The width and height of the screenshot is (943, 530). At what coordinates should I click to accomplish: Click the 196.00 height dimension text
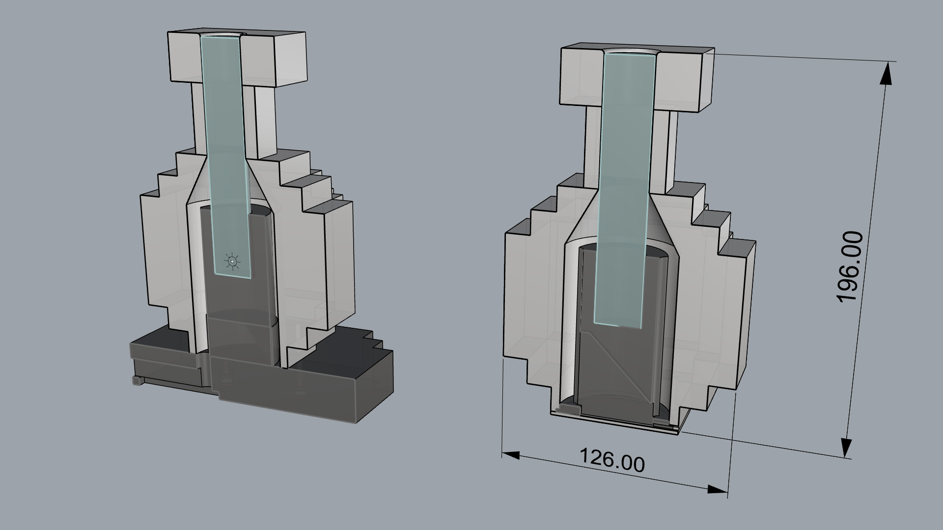point(849,267)
